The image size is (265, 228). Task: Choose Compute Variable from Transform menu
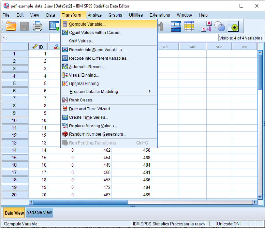[87, 24]
